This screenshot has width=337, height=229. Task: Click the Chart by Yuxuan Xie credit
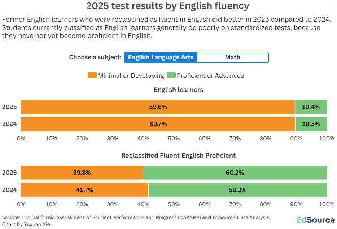(26, 224)
